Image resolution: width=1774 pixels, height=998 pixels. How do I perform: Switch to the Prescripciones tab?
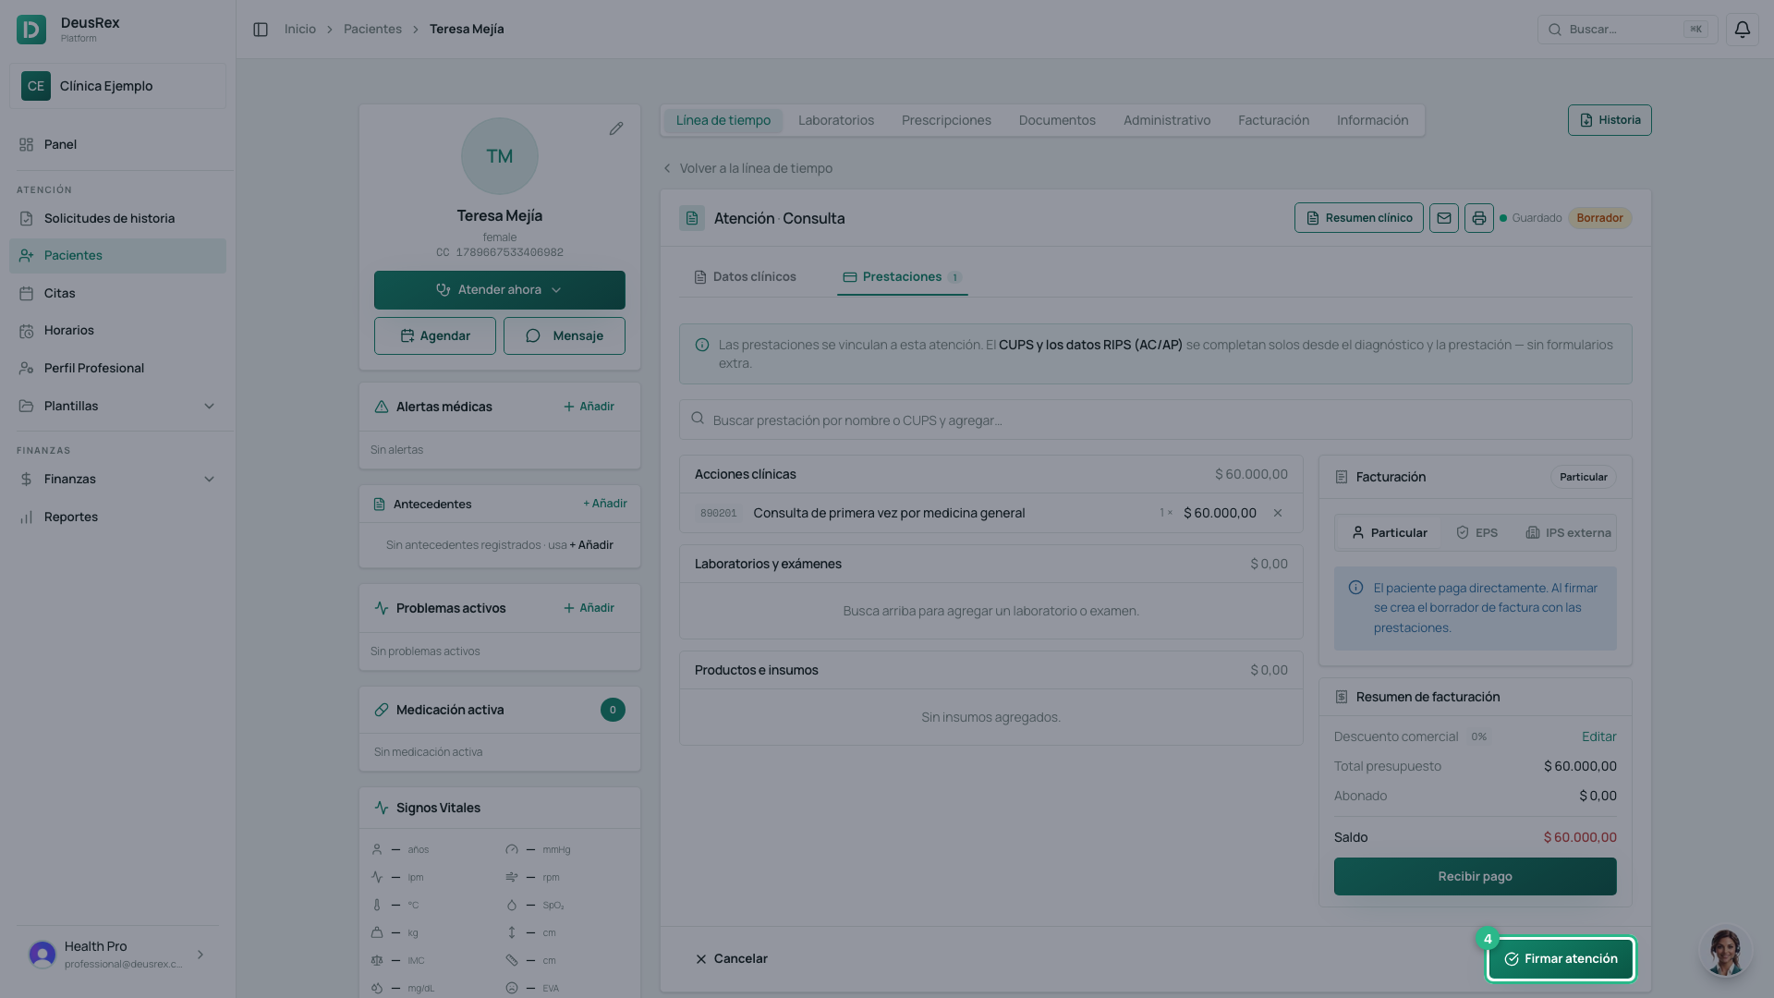coord(946,121)
